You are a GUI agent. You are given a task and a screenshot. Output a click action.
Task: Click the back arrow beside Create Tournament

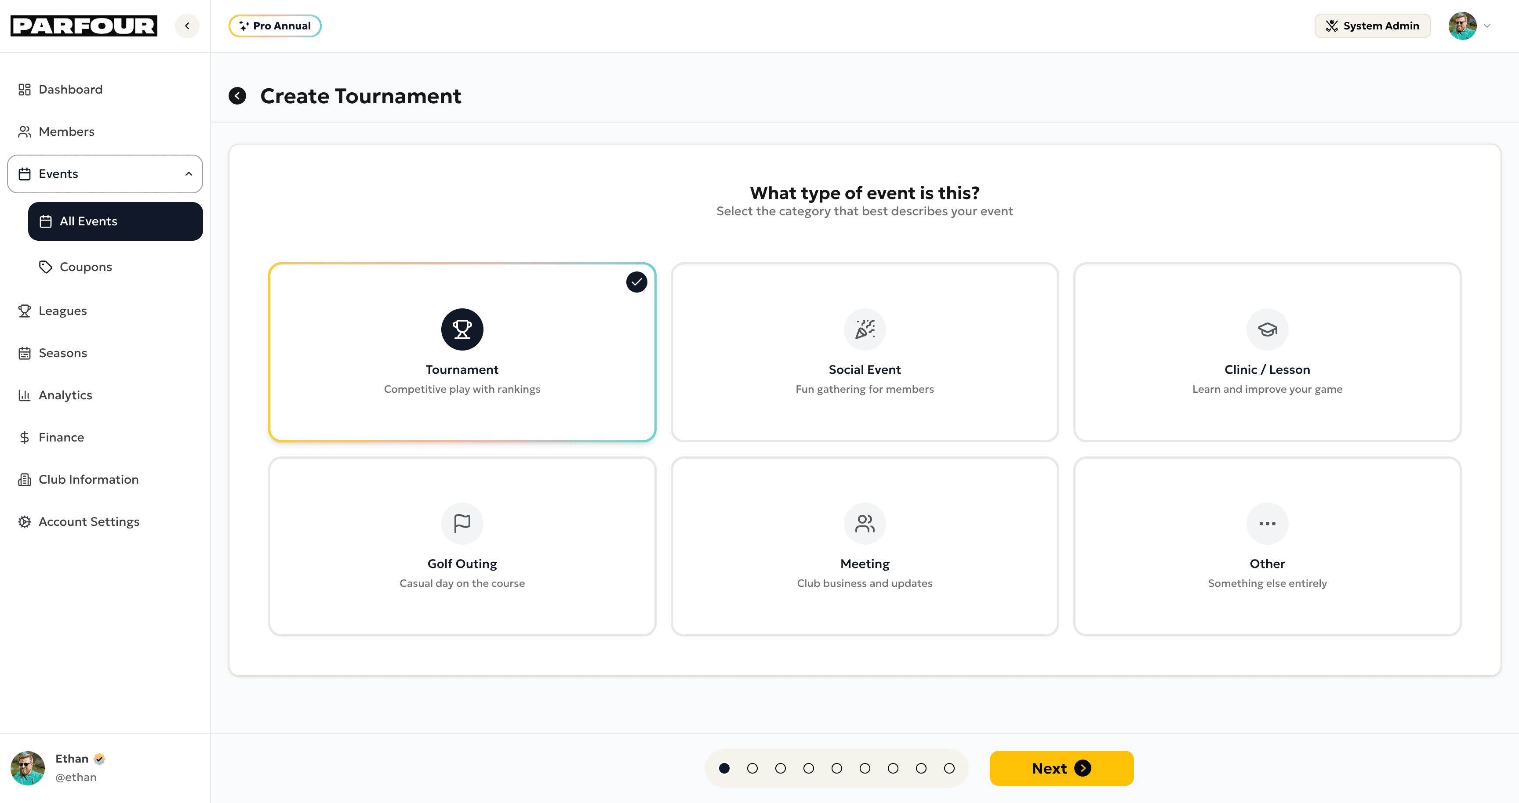[x=237, y=96]
